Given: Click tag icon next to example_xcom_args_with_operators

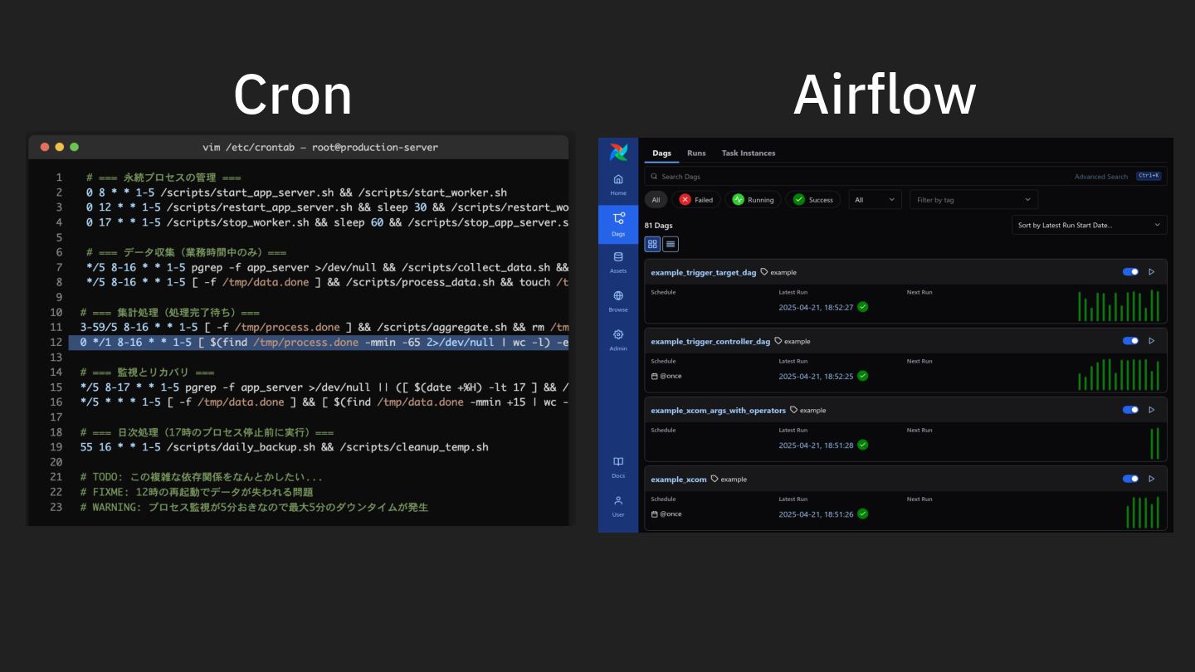Looking at the screenshot, I should tap(794, 409).
